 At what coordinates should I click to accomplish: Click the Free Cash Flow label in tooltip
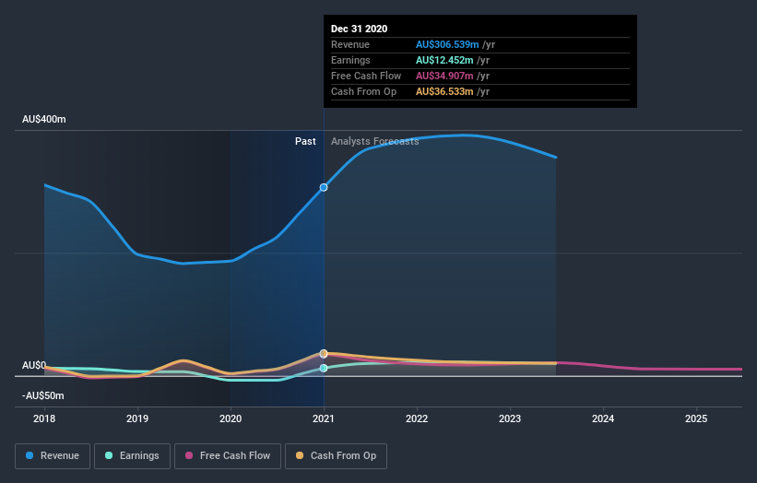(x=366, y=76)
